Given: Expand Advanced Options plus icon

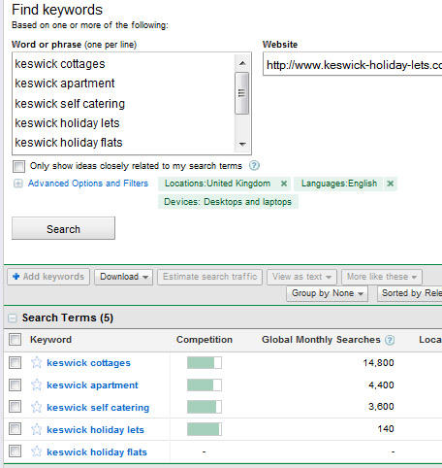Looking at the screenshot, I should pyautogui.click(x=18, y=184).
